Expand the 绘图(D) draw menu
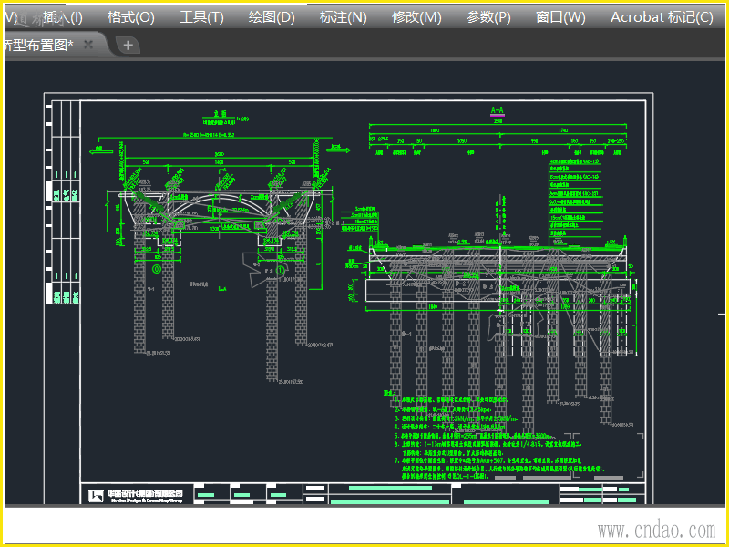 point(272,17)
